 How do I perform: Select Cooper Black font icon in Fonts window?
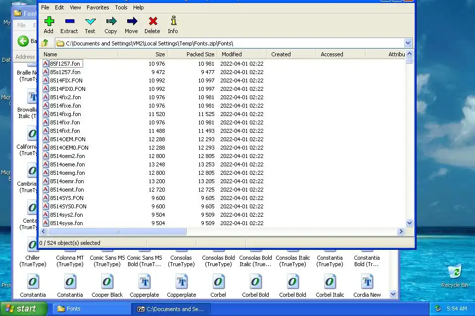107,282
